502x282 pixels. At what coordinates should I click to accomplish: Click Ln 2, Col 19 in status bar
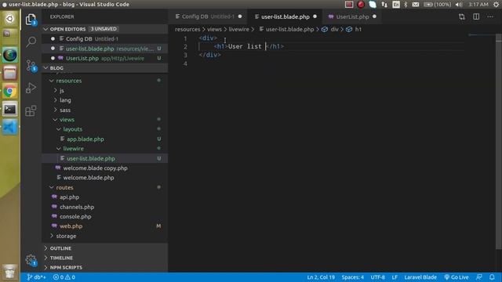point(321,277)
